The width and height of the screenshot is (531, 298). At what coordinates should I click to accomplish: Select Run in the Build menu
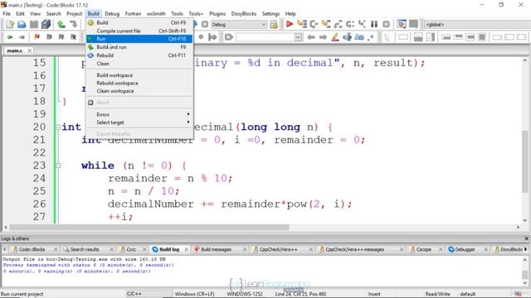[x=139, y=39]
